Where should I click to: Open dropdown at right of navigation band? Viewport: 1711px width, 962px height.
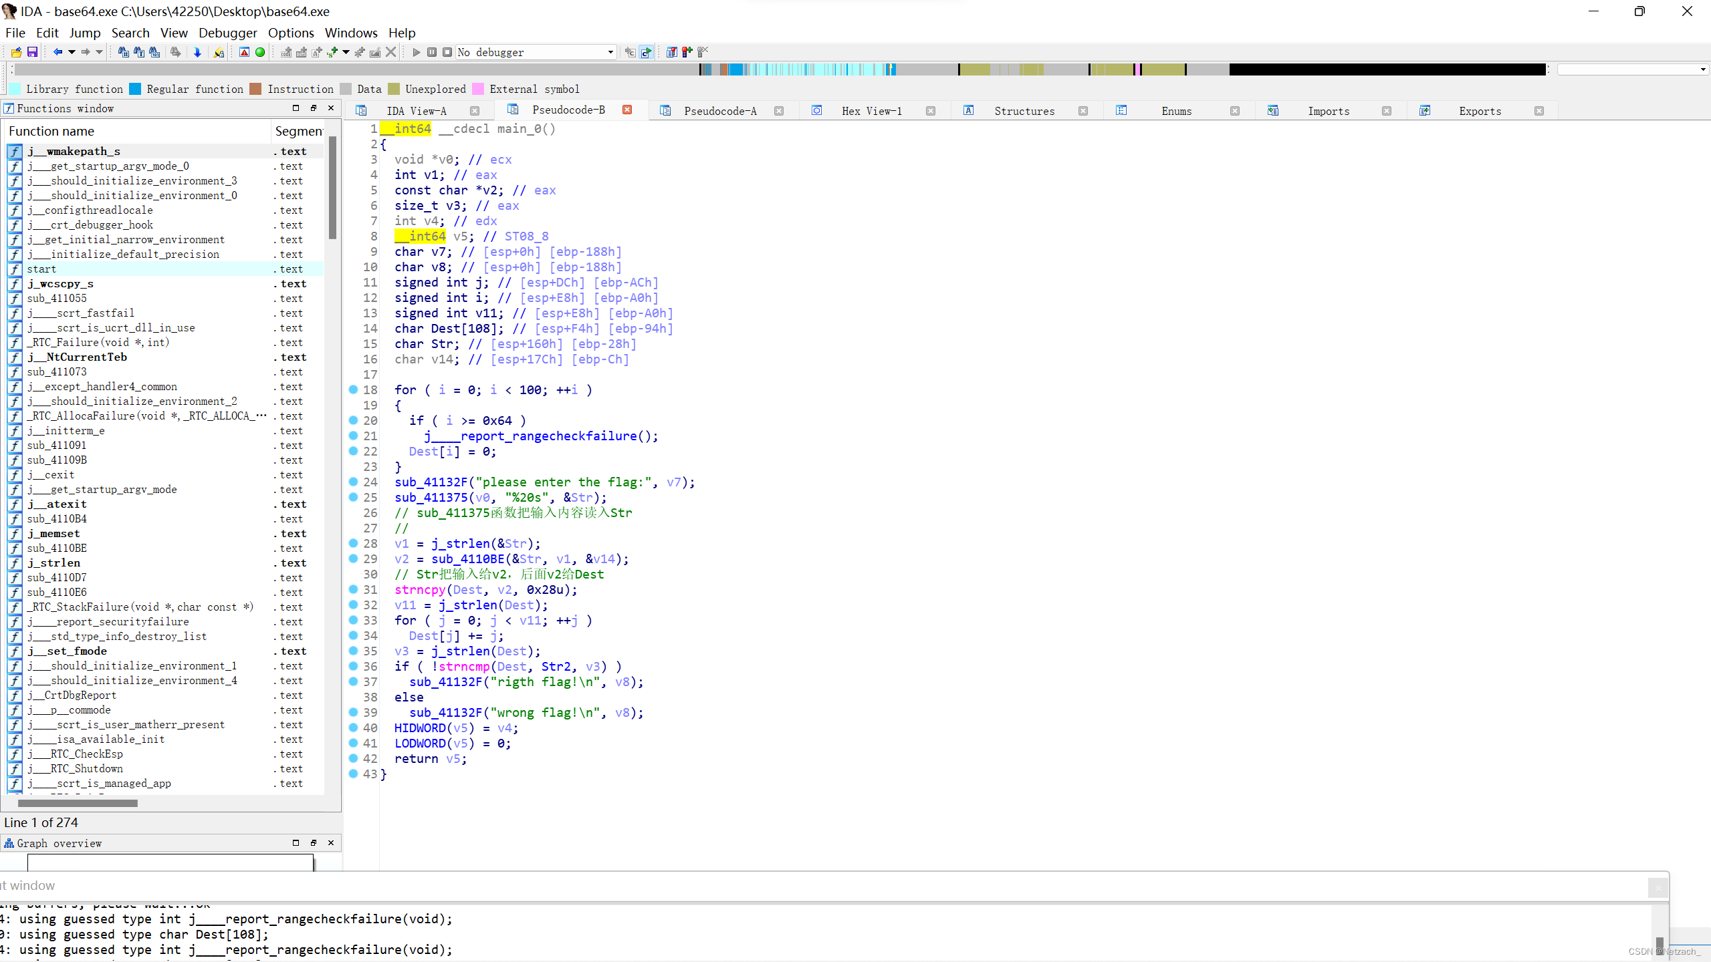[1702, 69]
